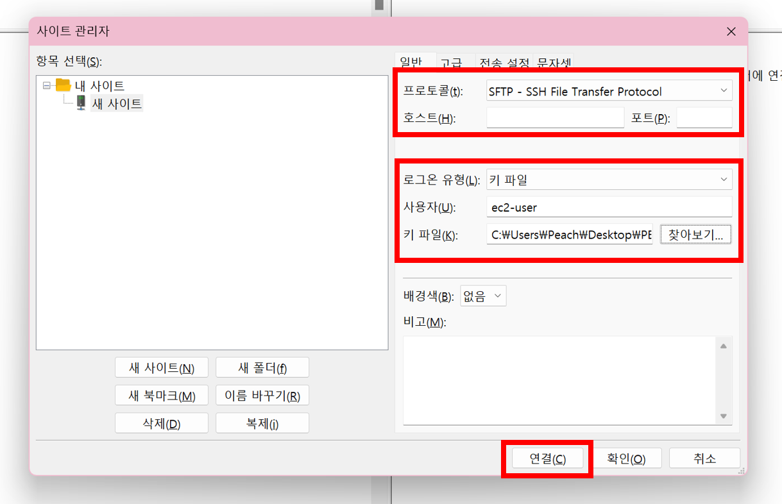
Task: Click the 포트 input field
Action: click(x=704, y=118)
